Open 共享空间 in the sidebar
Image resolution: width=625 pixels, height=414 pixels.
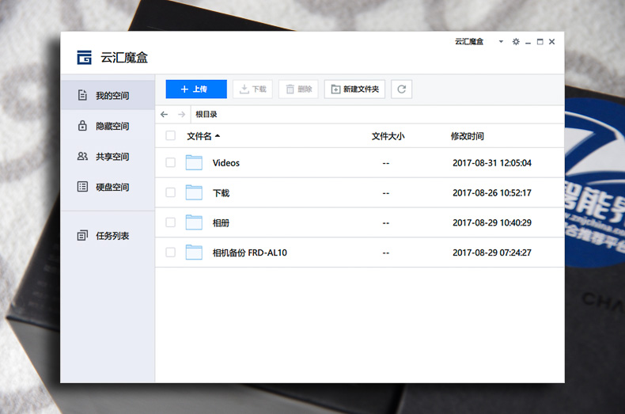point(112,157)
